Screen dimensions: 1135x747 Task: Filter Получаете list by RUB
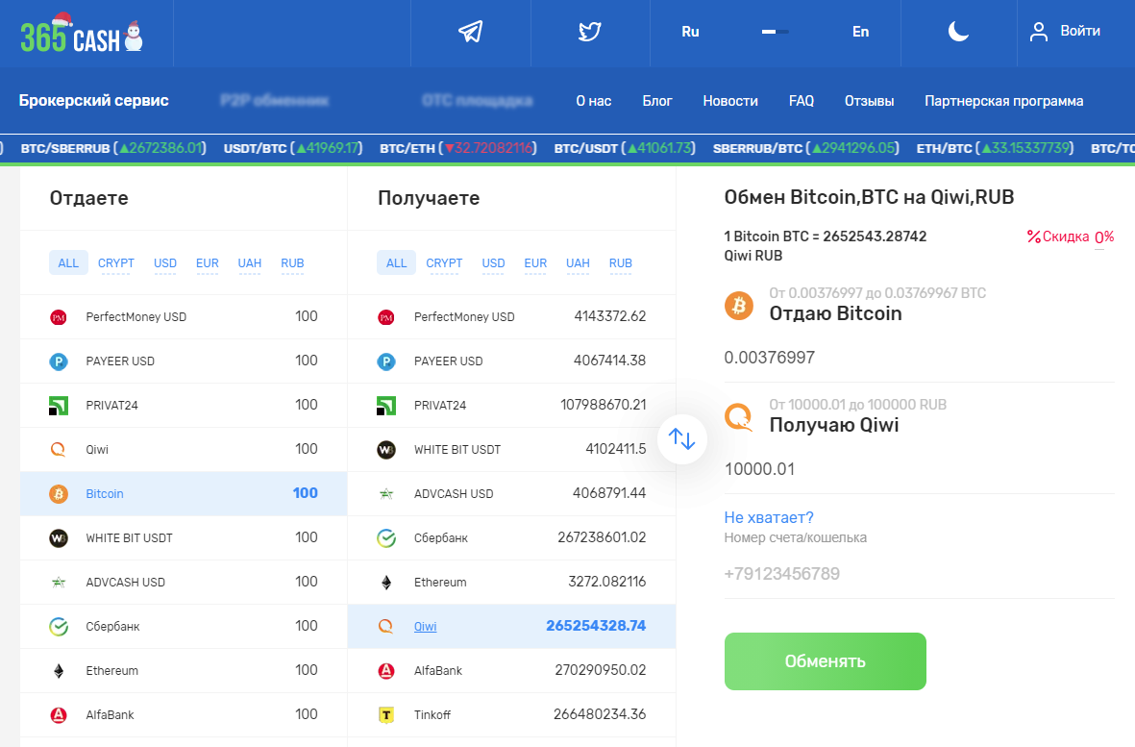coord(620,262)
